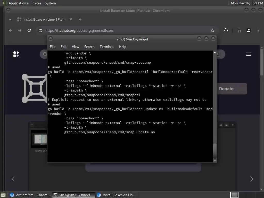Open the Chromium profile avatar
Screen dimensions: 264x198
[249, 30]
